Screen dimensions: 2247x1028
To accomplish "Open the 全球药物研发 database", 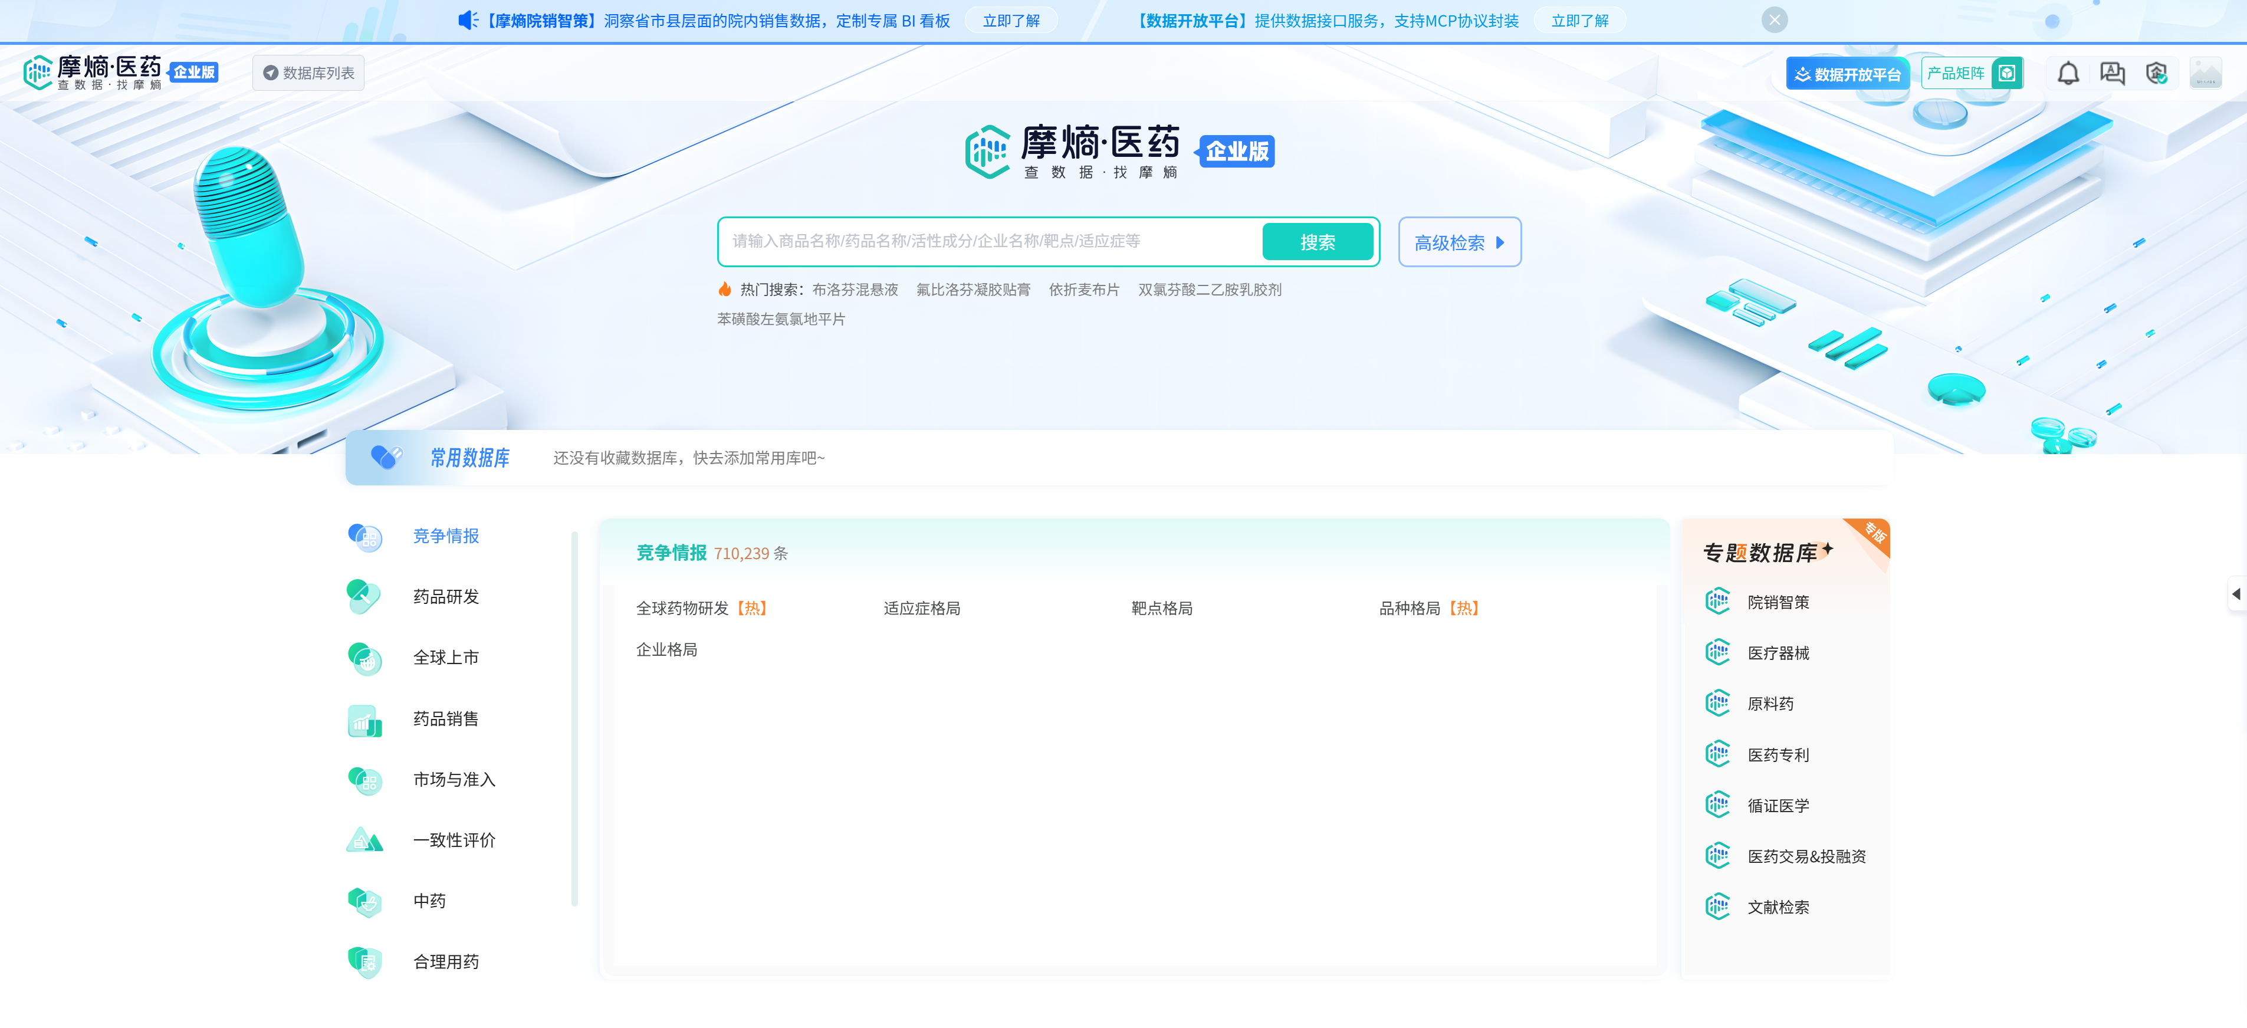I will (x=702, y=608).
